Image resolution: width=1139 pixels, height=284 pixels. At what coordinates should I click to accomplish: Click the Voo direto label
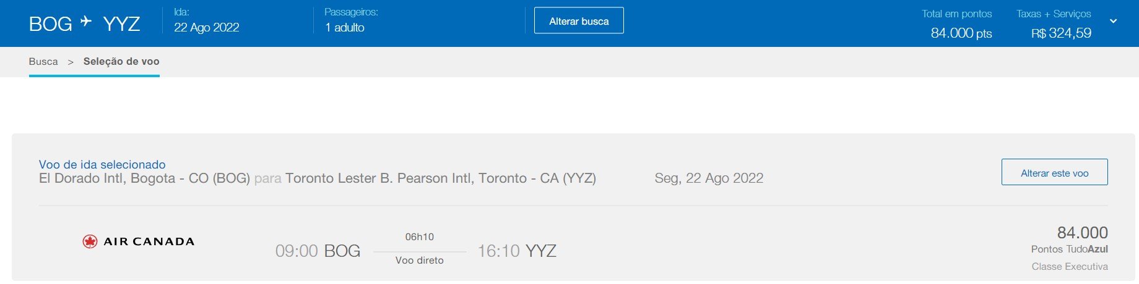point(420,261)
